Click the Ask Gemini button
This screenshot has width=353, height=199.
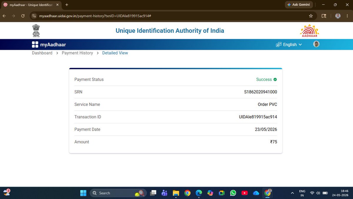point(298,5)
